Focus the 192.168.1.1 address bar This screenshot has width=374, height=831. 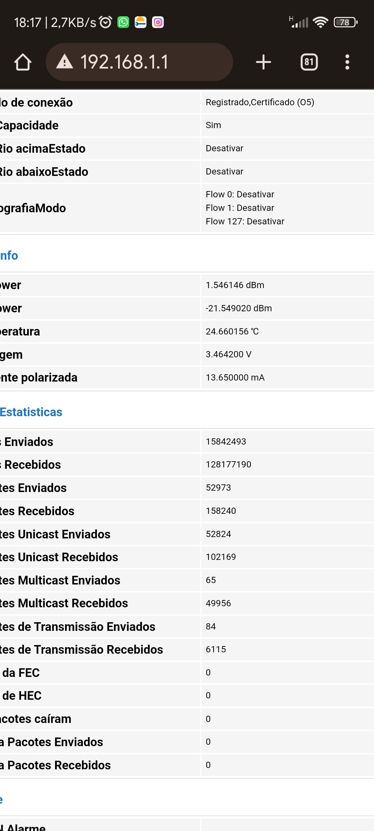[x=139, y=62]
